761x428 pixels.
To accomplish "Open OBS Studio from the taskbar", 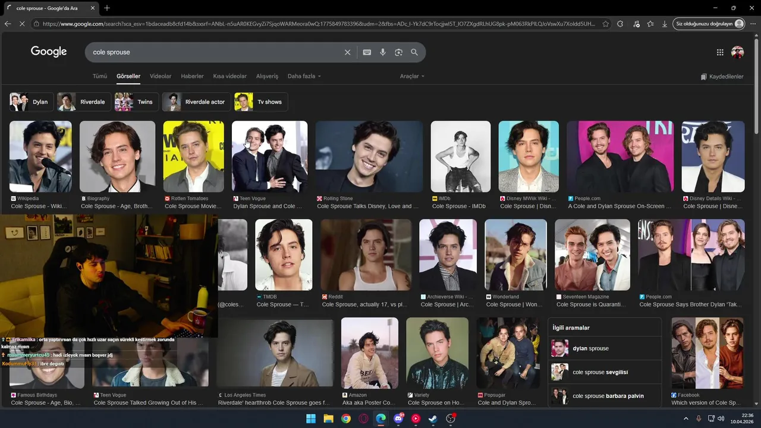I will tap(451, 418).
